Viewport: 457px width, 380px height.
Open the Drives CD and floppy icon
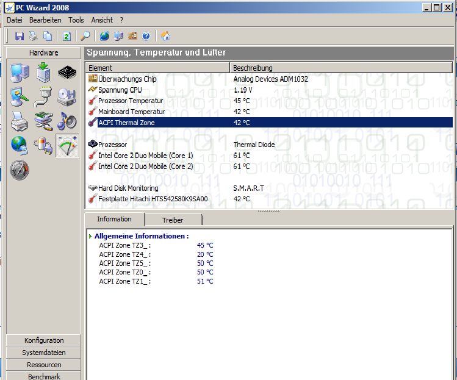pos(67,97)
